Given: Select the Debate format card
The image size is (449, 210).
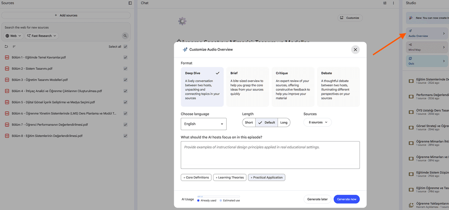Looking at the screenshot, I should pyautogui.click(x=339, y=87).
